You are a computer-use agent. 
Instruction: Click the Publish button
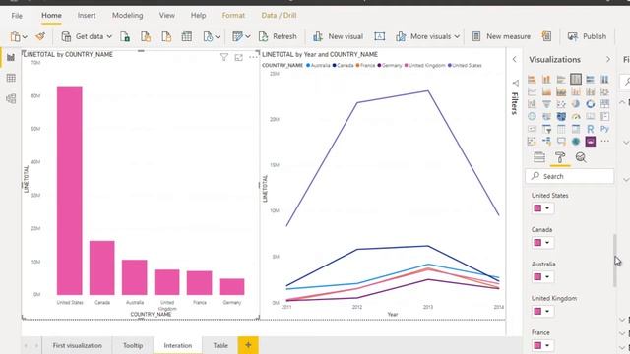(587, 36)
